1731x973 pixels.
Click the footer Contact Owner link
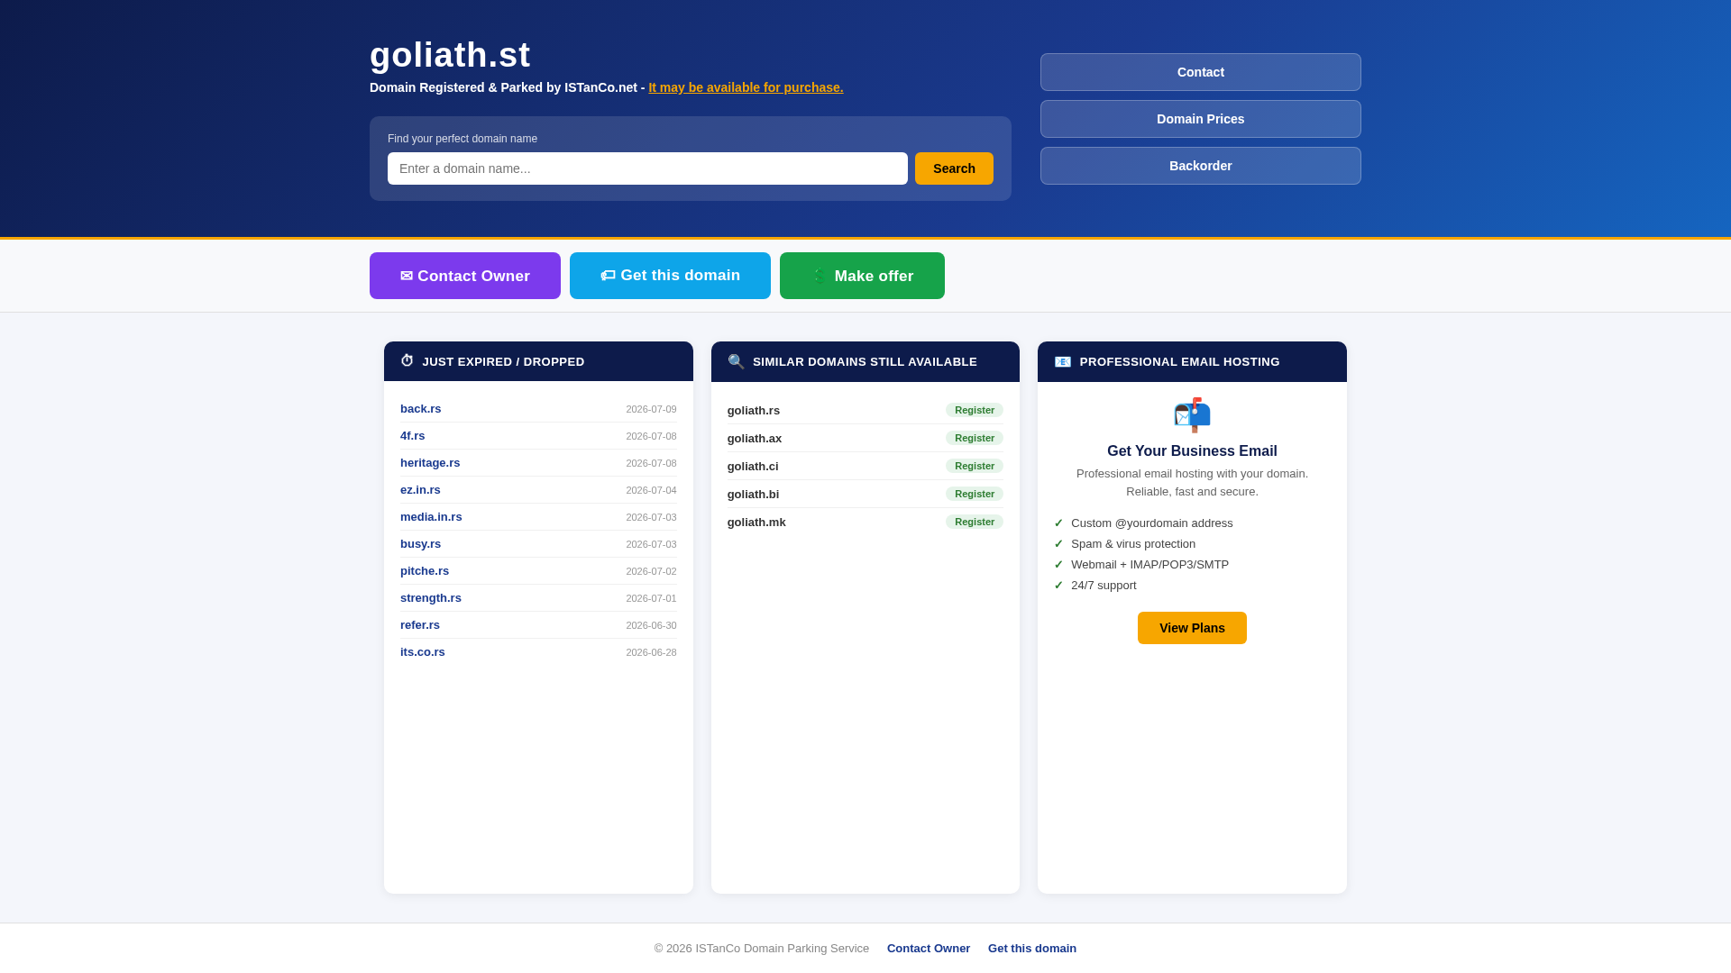click(929, 949)
